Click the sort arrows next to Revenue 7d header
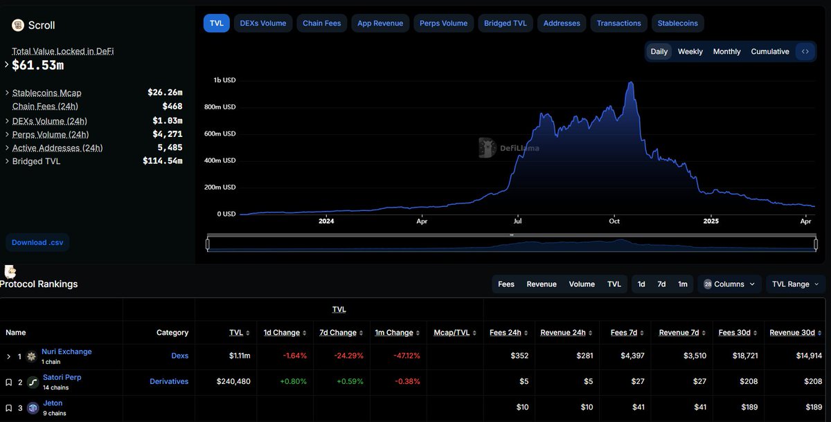 pyautogui.click(x=704, y=333)
